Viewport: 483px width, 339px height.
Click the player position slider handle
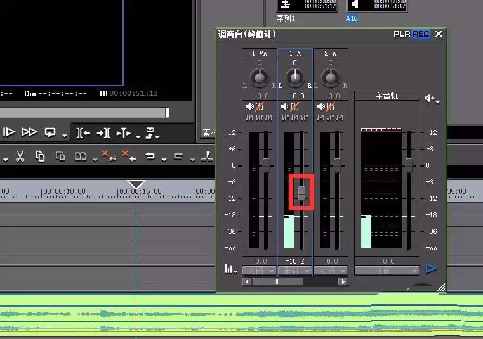click(x=167, y=113)
